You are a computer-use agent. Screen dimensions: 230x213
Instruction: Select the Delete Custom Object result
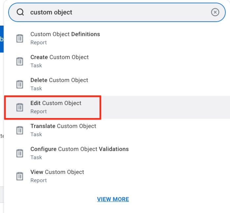click(59, 80)
